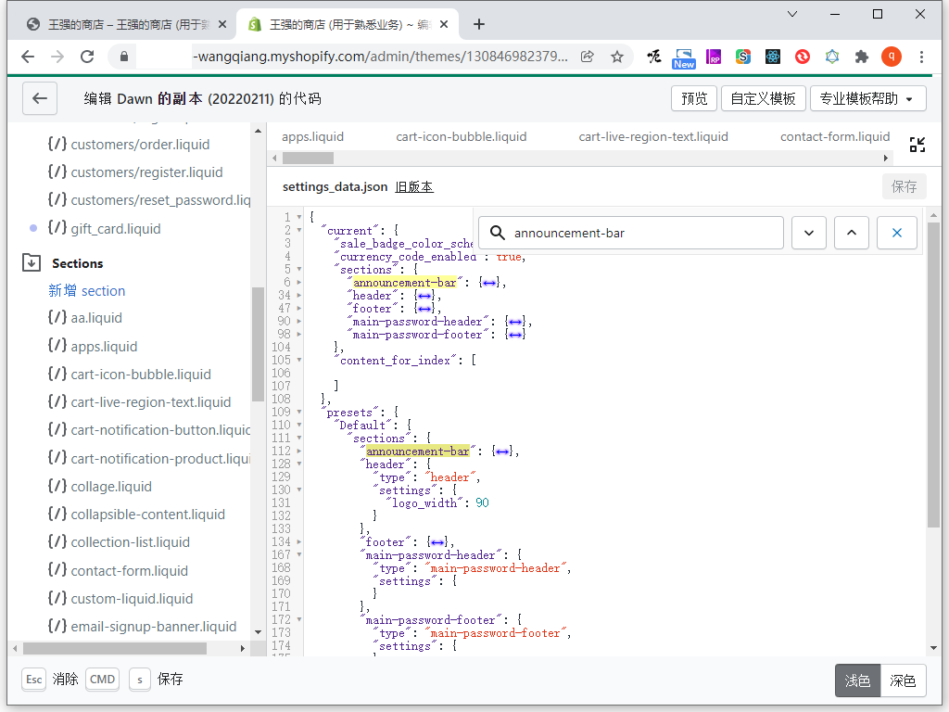
Task: Reload the page with the browser refresh icon
Action: pos(87,57)
